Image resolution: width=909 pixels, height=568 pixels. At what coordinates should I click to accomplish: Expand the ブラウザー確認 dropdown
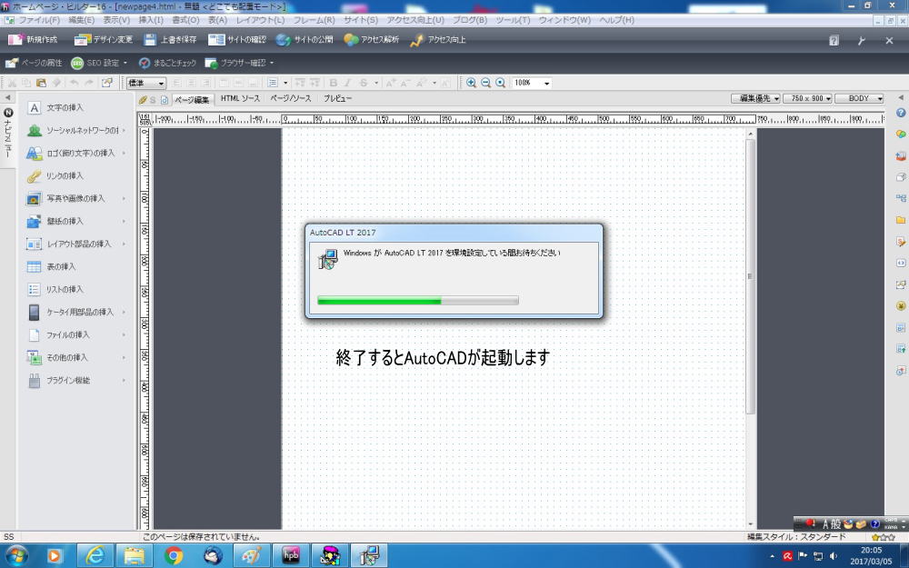271,63
